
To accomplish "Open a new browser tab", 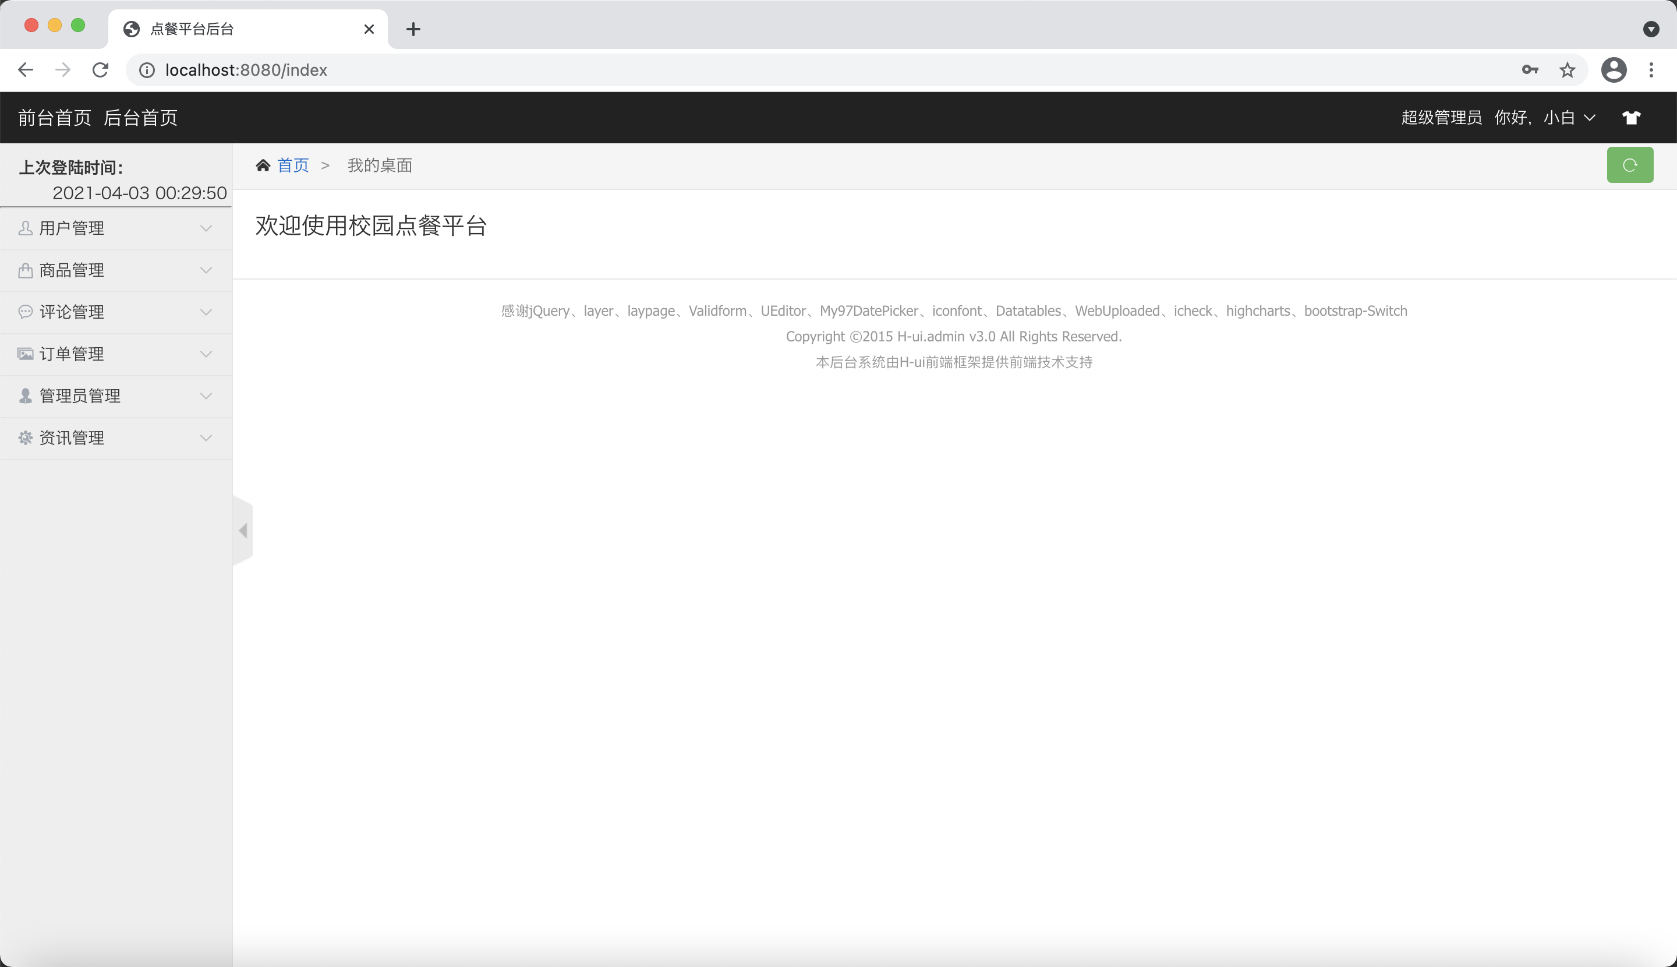I will [x=413, y=29].
